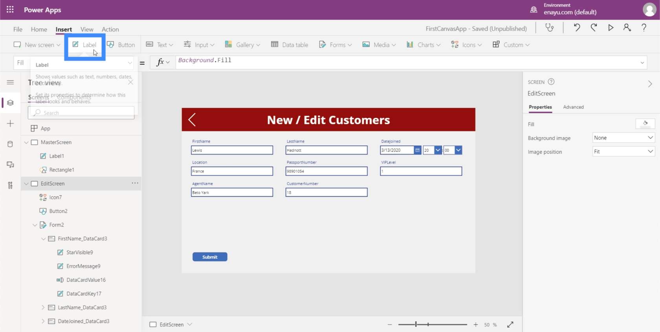Viewport: 660px width, 332px height.
Task: Open the Image position Fit dropdown
Action: point(623,152)
